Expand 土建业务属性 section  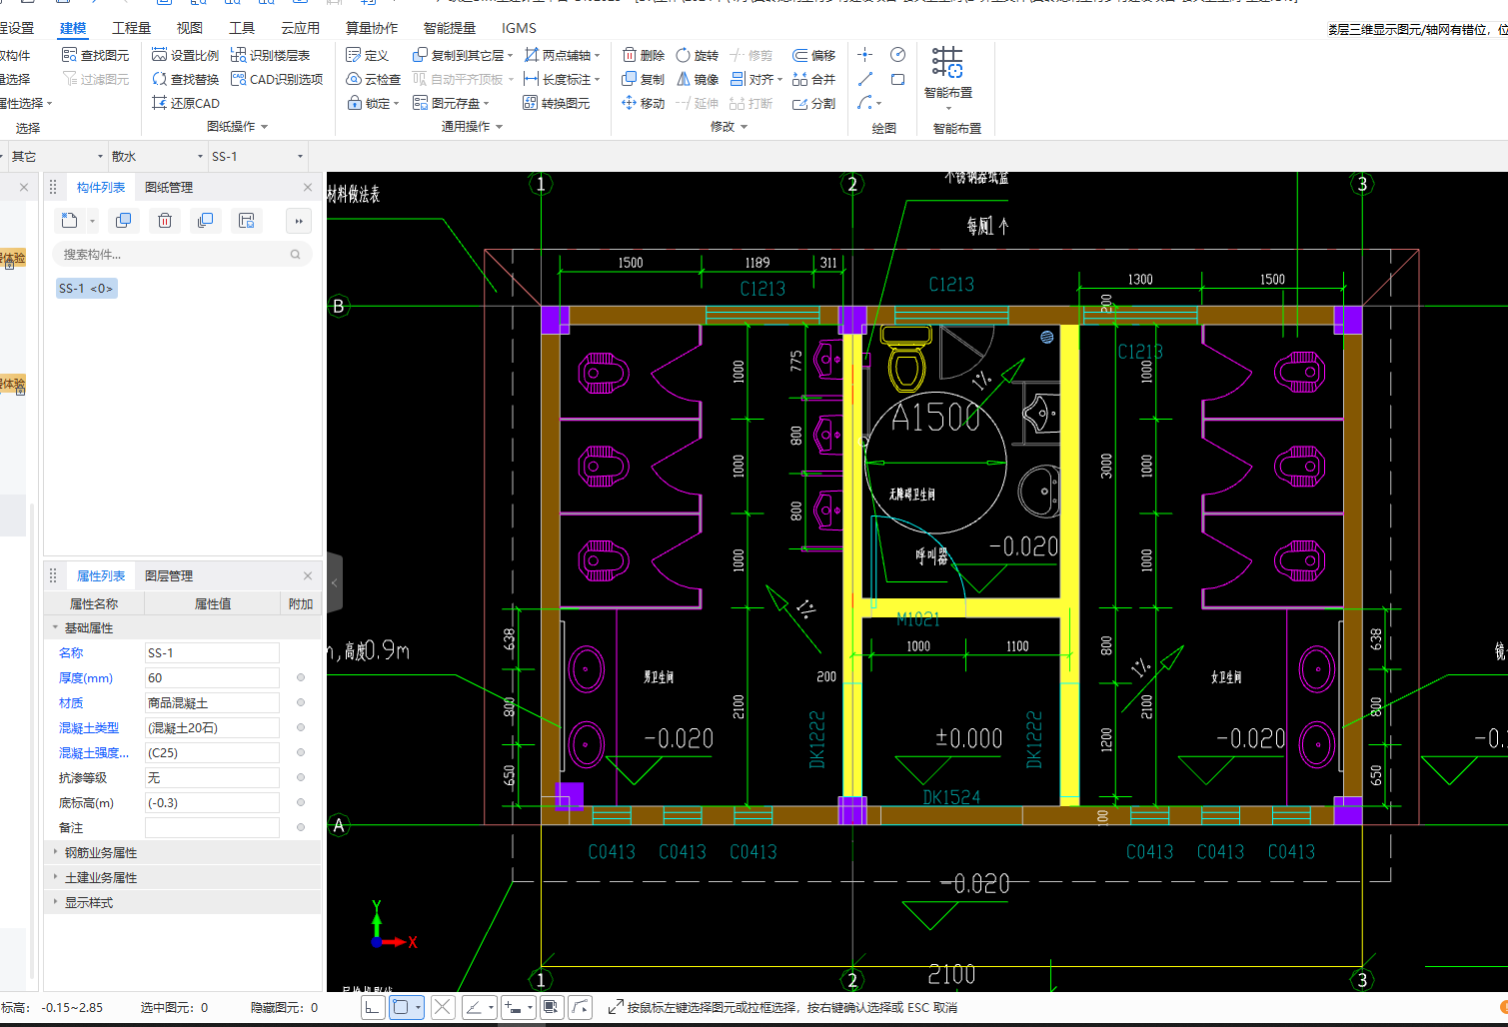[55, 877]
